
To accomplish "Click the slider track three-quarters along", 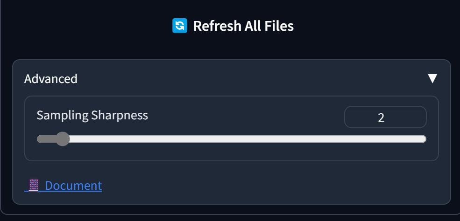I will [x=329, y=139].
